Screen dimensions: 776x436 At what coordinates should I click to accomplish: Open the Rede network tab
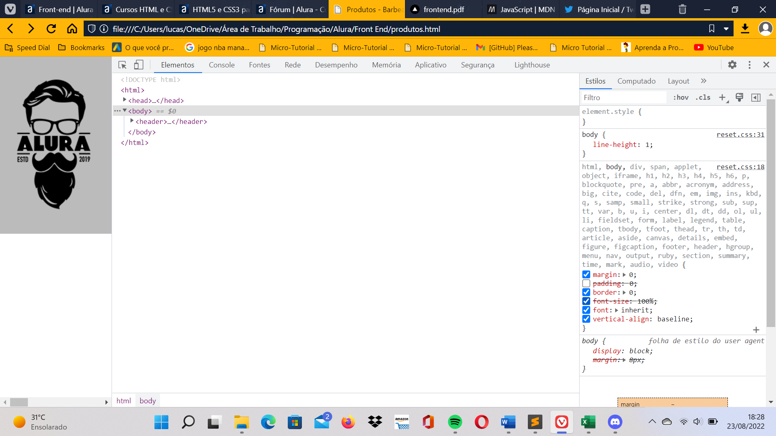coord(293,65)
